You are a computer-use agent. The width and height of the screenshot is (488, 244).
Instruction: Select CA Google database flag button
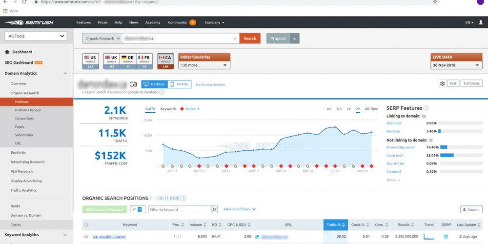[165, 61]
